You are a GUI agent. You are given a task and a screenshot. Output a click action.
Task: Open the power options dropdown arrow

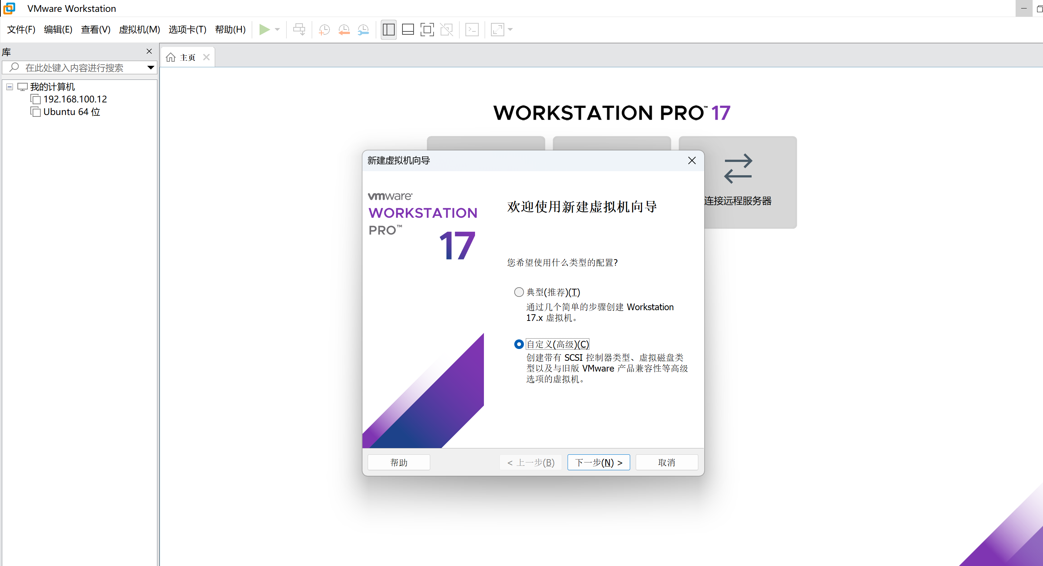[277, 30]
